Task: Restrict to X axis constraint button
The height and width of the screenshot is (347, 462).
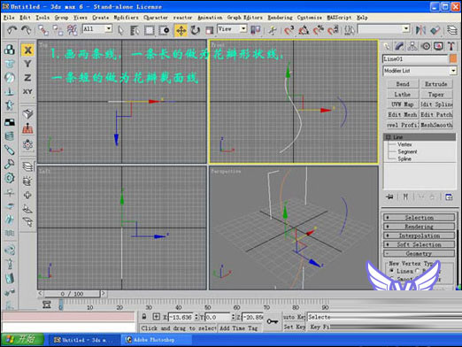Action: pos(27,50)
